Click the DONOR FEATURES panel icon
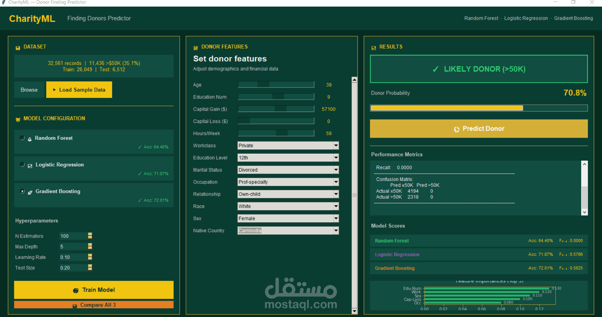Image resolution: width=602 pixels, height=317 pixels. [x=196, y=48]
